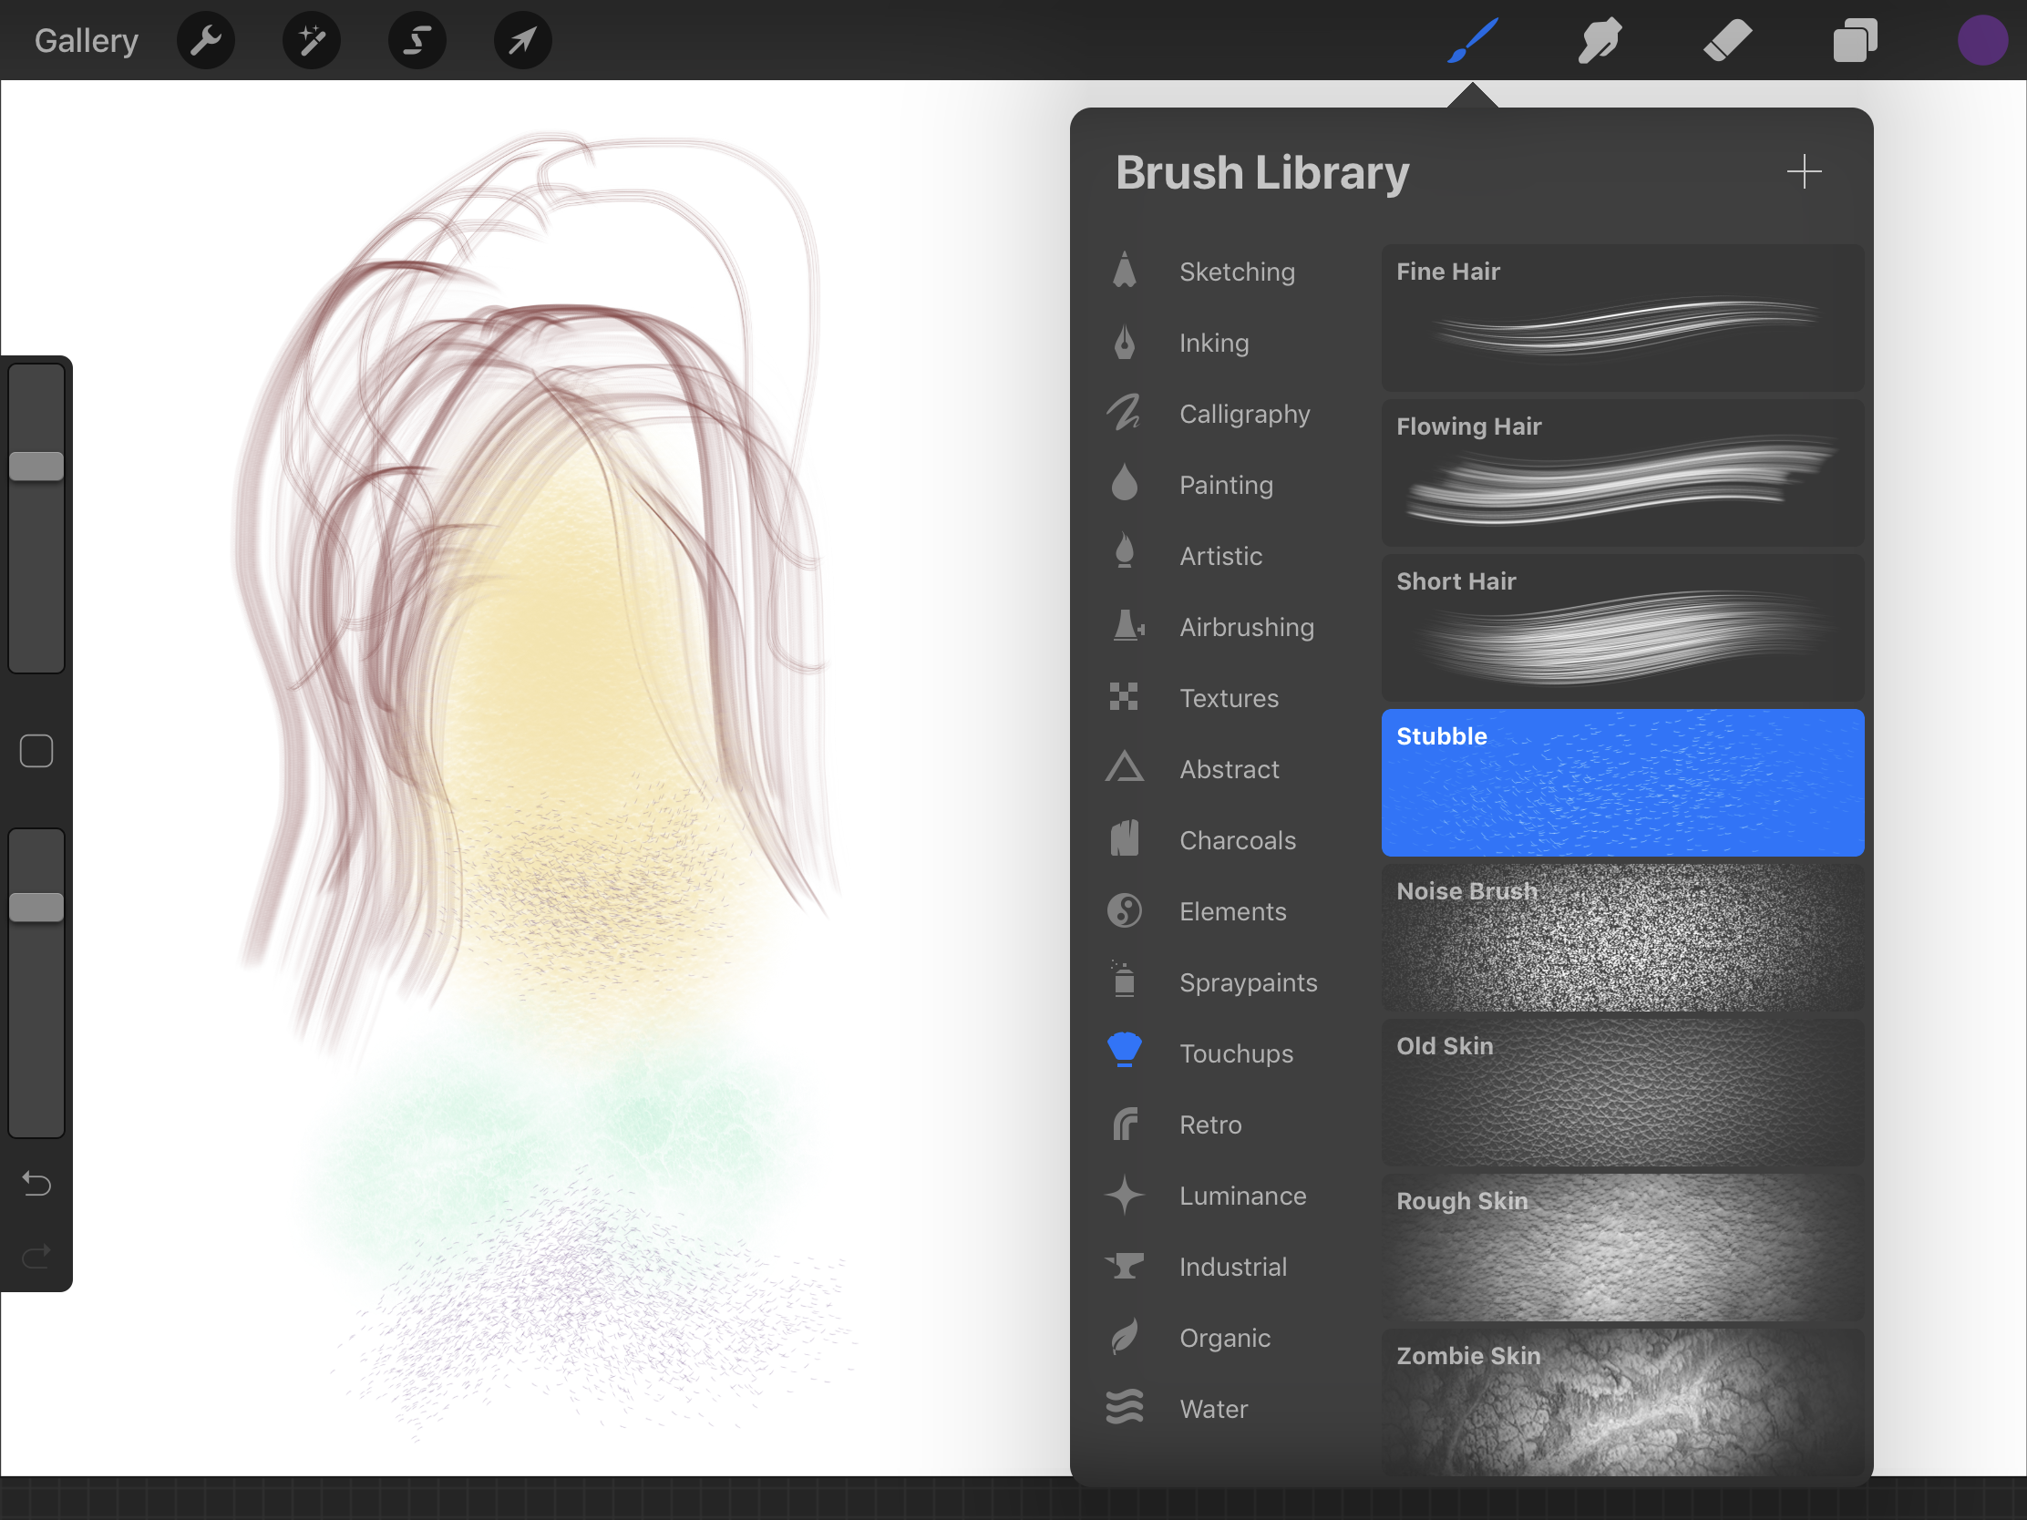
Task: Select the Old Skin brush
Action: (x=1622, y=1092)
